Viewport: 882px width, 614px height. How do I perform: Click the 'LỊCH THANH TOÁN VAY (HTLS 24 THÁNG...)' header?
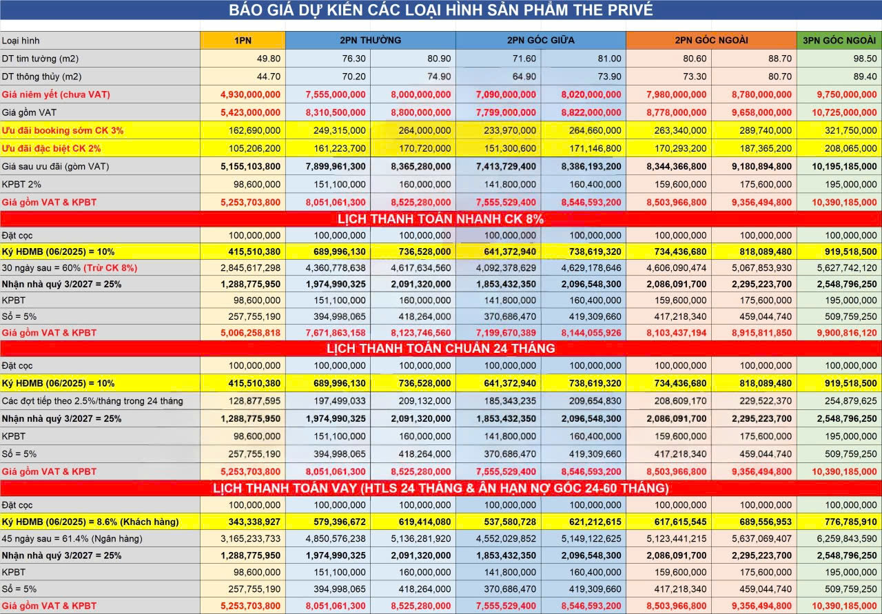(x=441, y=488)
